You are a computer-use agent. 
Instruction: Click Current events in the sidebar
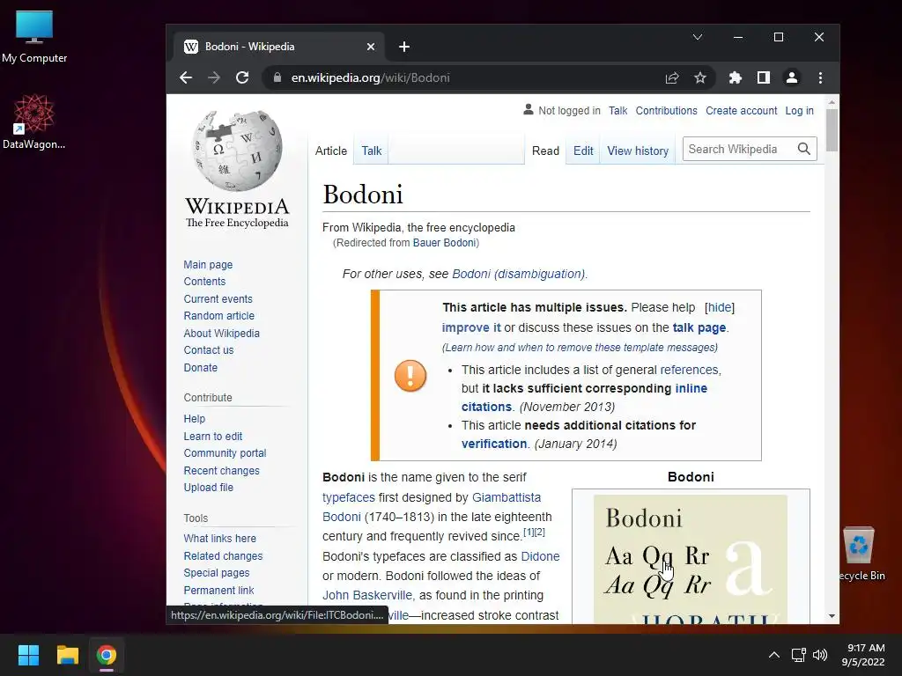pos(218,299)
